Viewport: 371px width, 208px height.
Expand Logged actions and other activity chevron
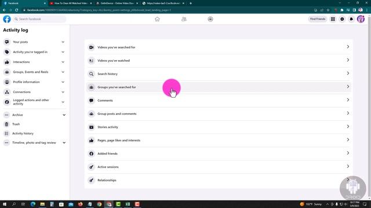63,102
